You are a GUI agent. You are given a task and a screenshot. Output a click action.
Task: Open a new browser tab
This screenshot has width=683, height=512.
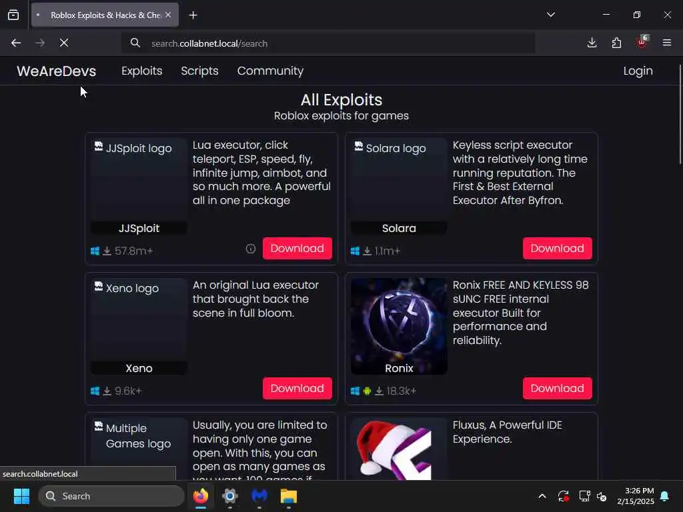(x=193, y=15)
